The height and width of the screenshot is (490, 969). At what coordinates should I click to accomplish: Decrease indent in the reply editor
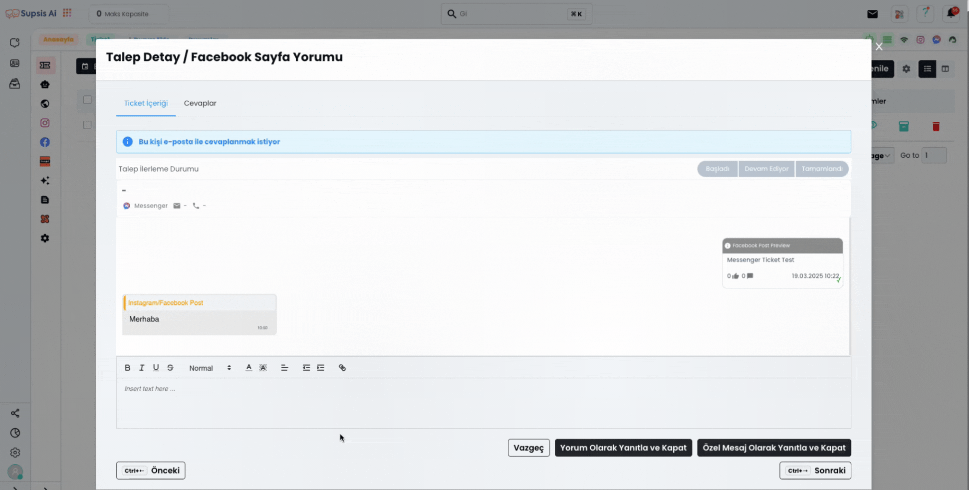(x=306, y=368)
